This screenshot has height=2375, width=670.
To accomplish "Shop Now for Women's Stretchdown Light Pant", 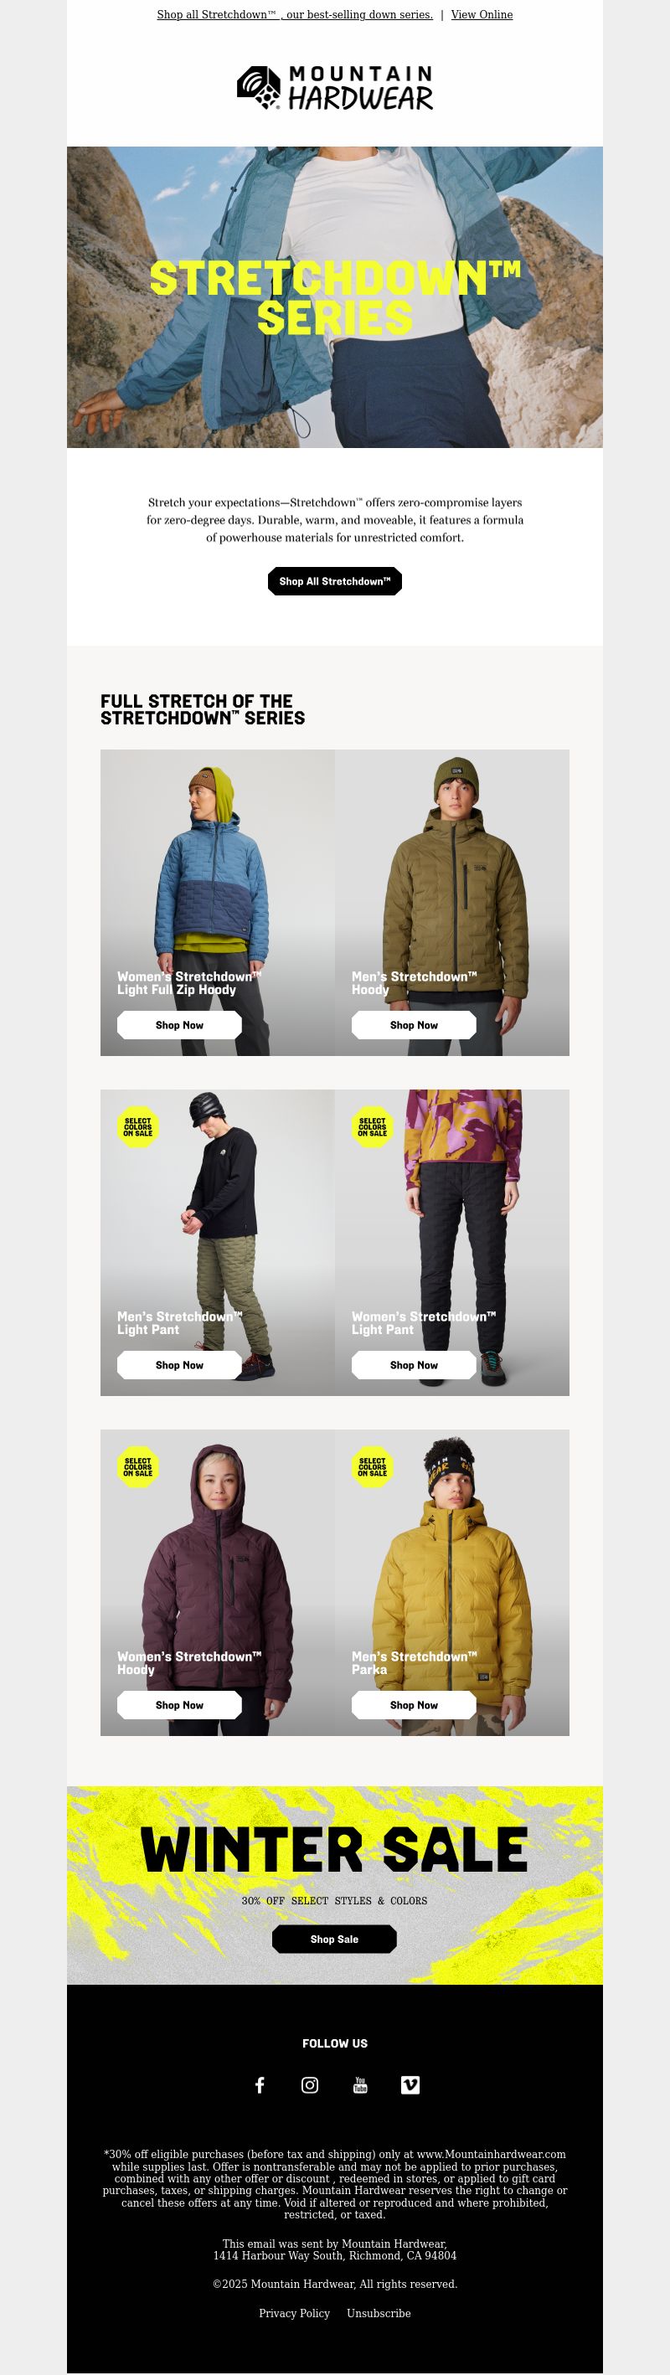I will tap(414, 1365).
